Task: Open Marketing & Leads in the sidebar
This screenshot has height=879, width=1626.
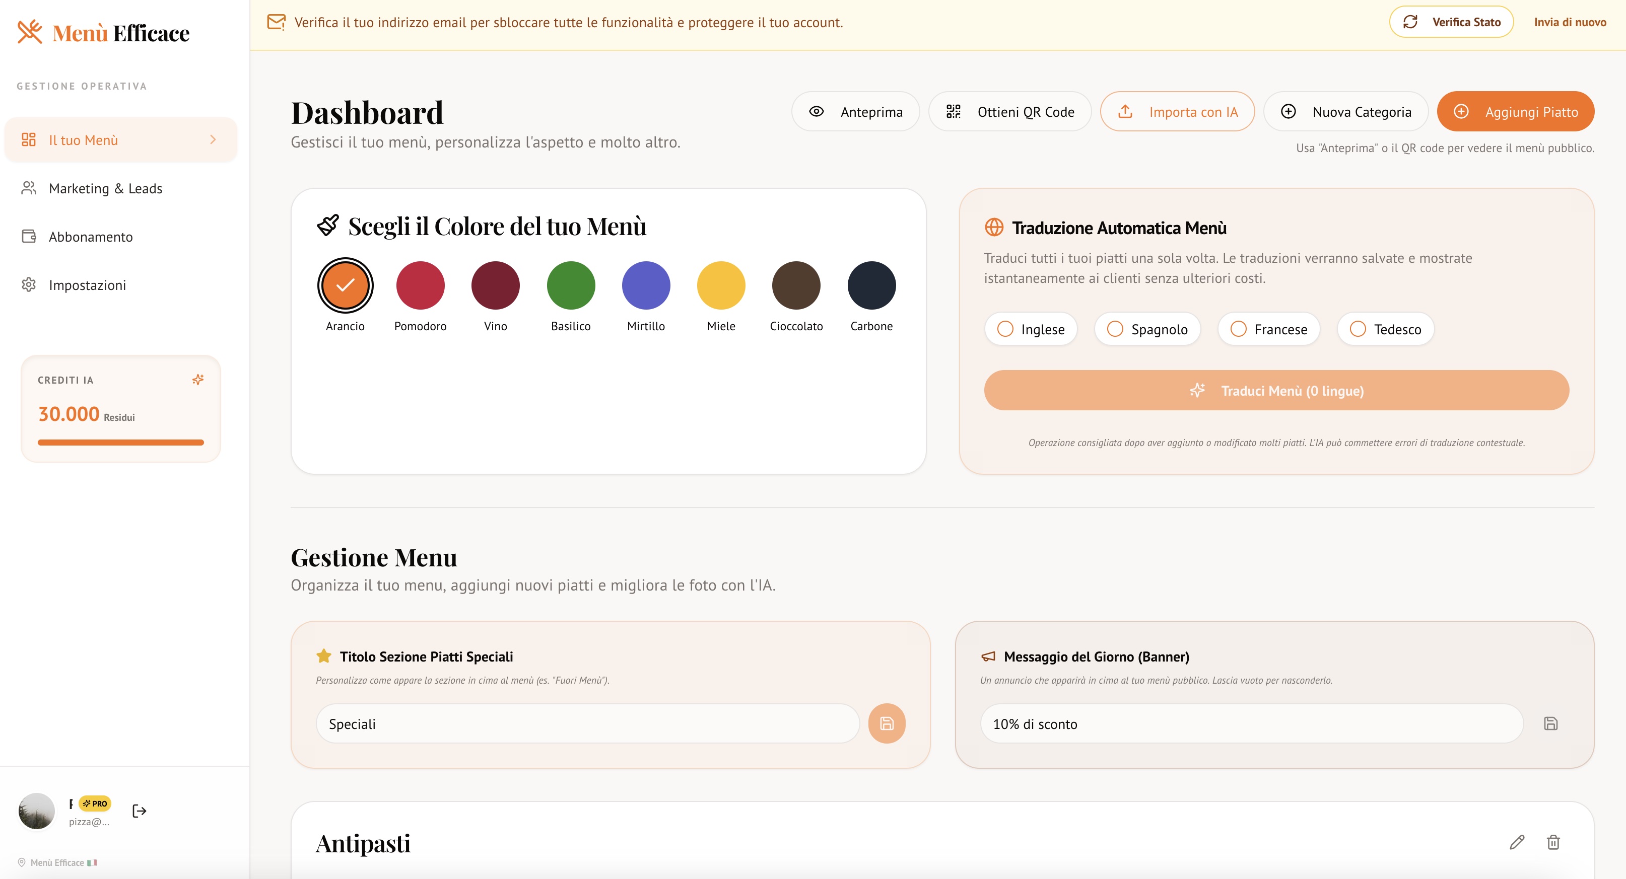Action: click(x=105, y=188)
